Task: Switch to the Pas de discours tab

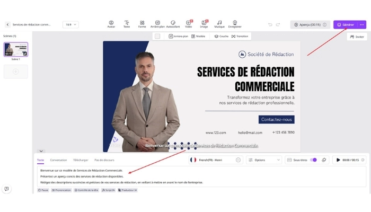Action: 104,160
